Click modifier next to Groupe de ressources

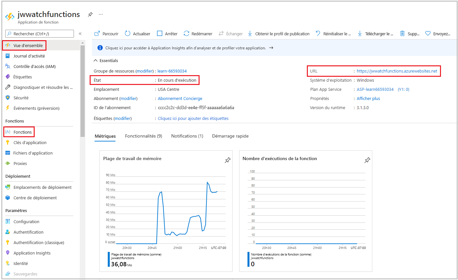click(x=145, y=71)
